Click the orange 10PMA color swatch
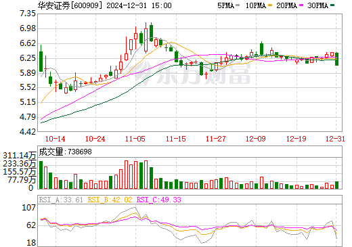The image size is (352, 247). [x=270, y=5]
